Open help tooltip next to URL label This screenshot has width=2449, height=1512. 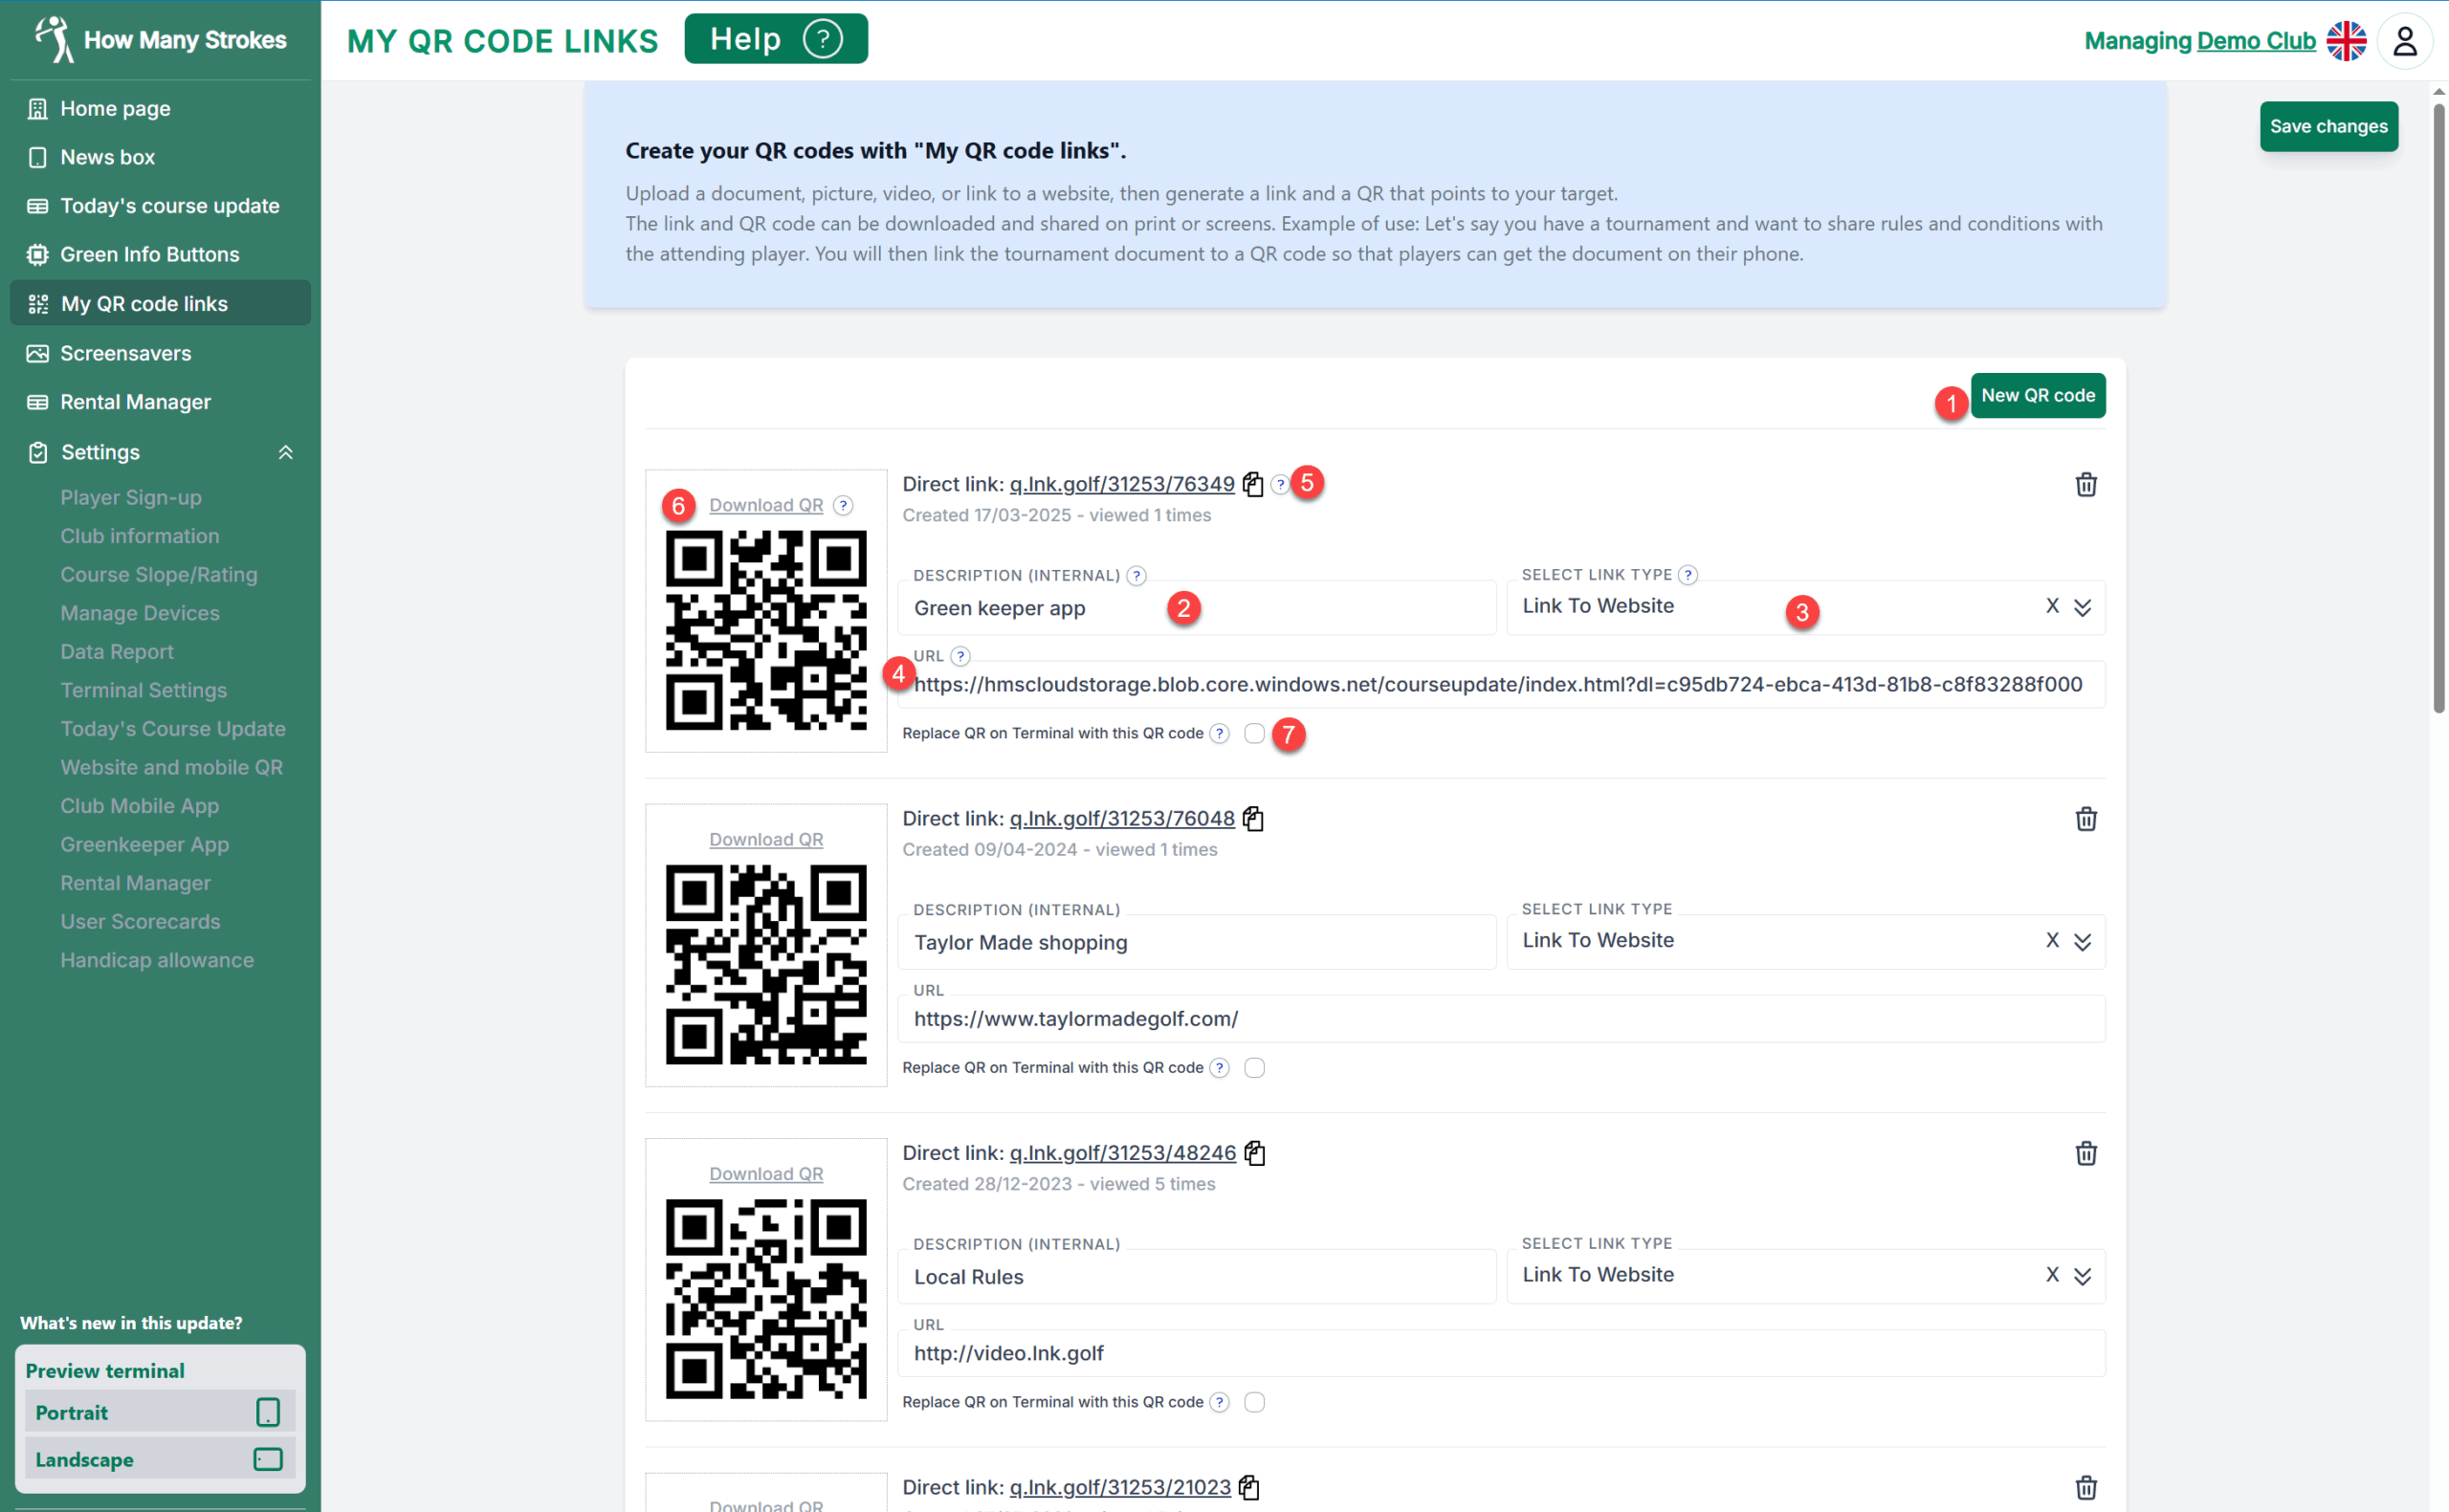point(960,656)
